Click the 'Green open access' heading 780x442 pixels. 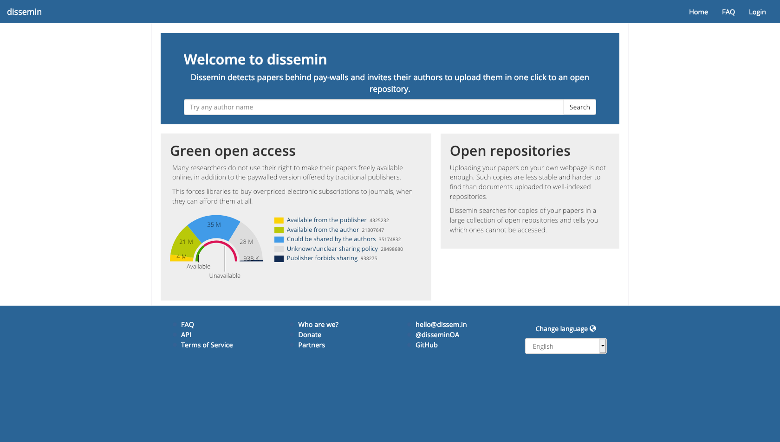(233, 151)
